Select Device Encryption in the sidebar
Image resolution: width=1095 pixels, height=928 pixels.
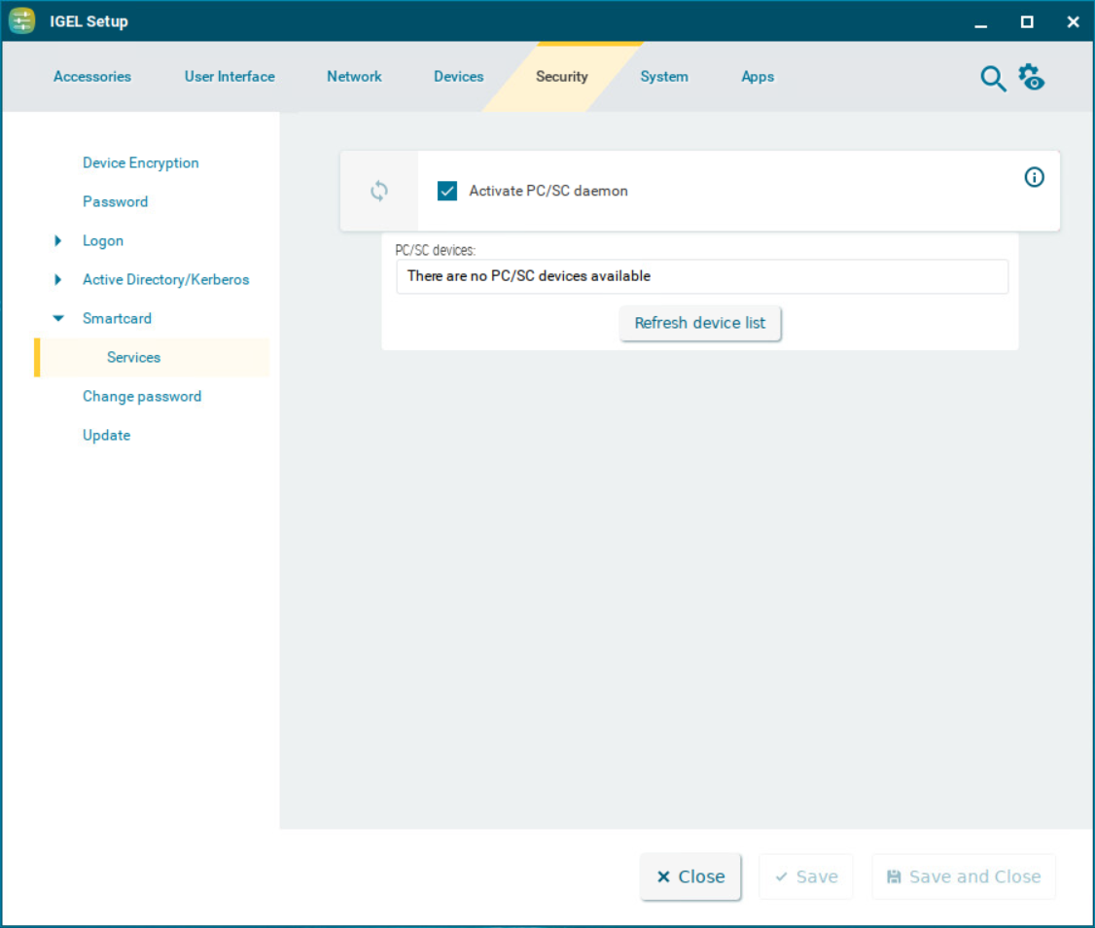coord(141,163)
